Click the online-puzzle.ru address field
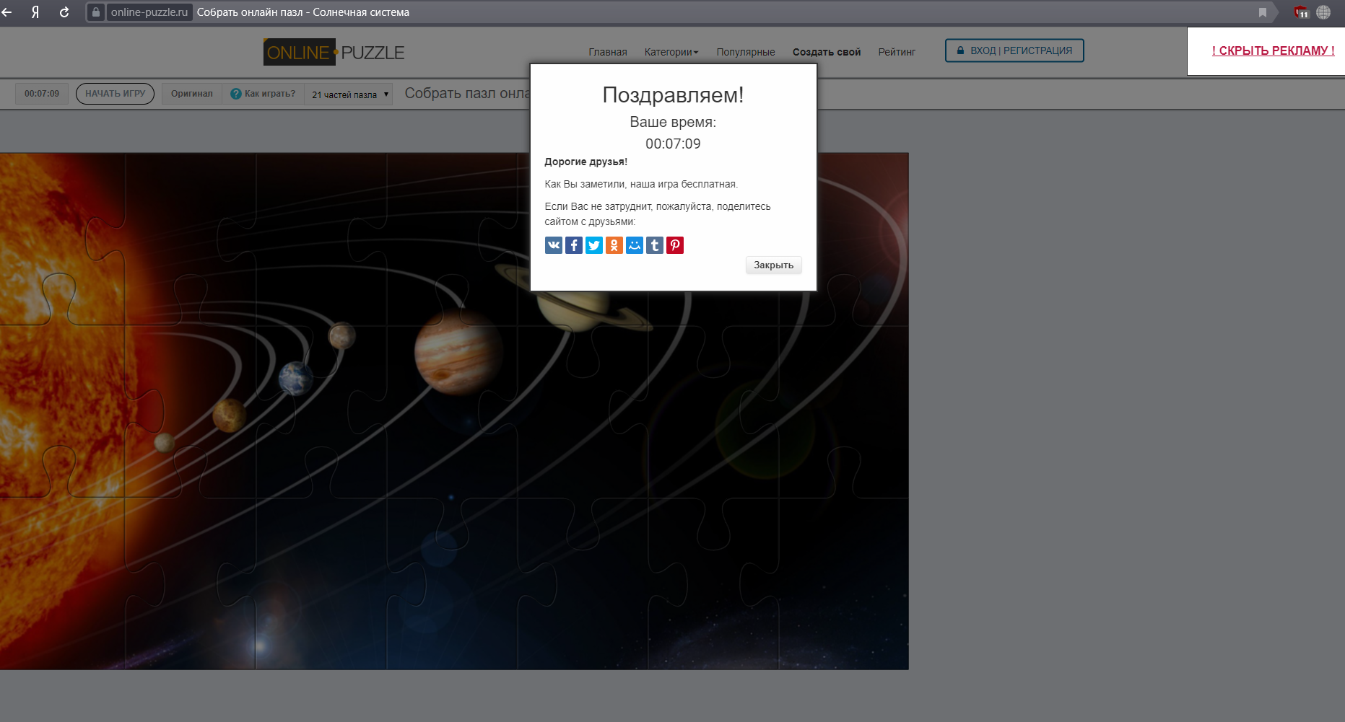1345x722 pixels. 149,12
